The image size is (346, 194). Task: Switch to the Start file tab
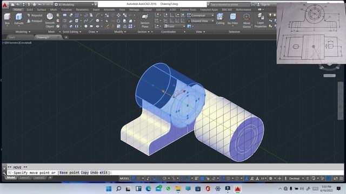coord(12,37)
